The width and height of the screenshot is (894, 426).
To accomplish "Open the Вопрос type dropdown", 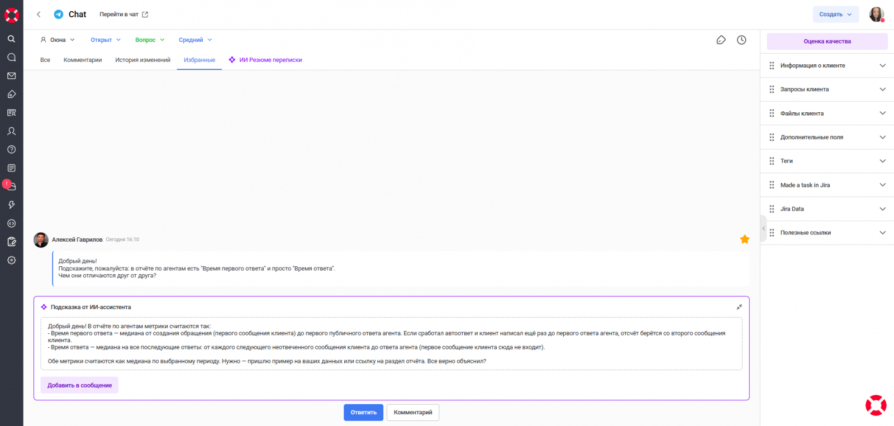I will click(x=150, y=40).
